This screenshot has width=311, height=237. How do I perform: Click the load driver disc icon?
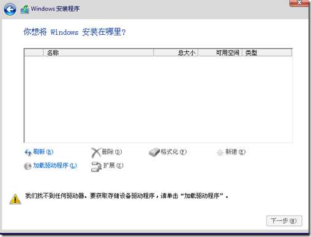pyautogui.click(x=28, y=166)
